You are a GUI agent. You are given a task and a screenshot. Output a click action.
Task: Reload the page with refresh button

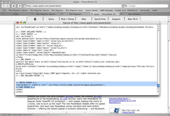point(14,6)
